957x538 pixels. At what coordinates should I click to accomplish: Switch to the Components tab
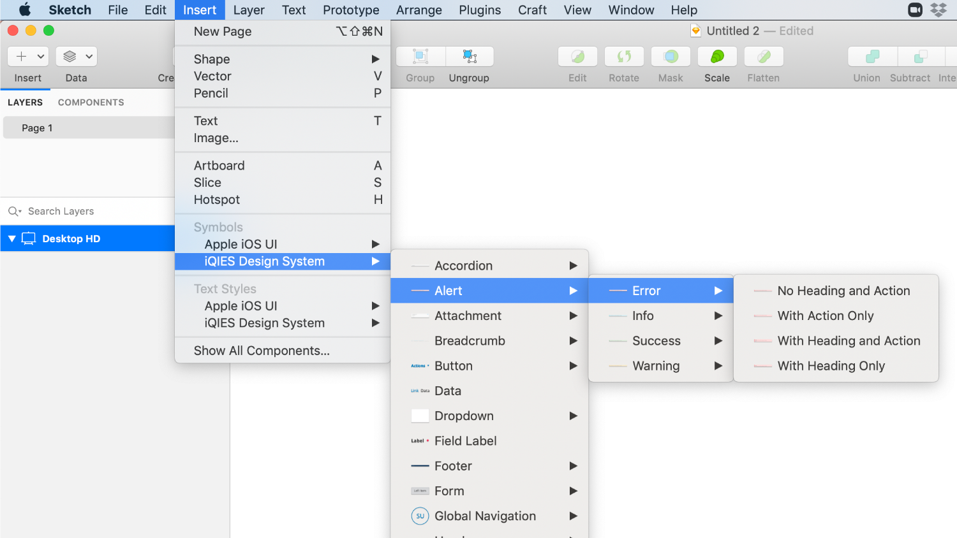tap(91, 102)
